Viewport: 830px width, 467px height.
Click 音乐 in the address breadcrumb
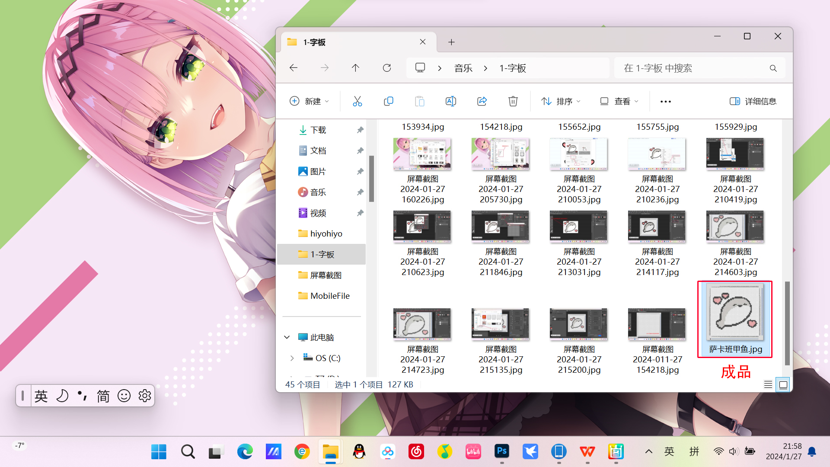tap(463, 68)
